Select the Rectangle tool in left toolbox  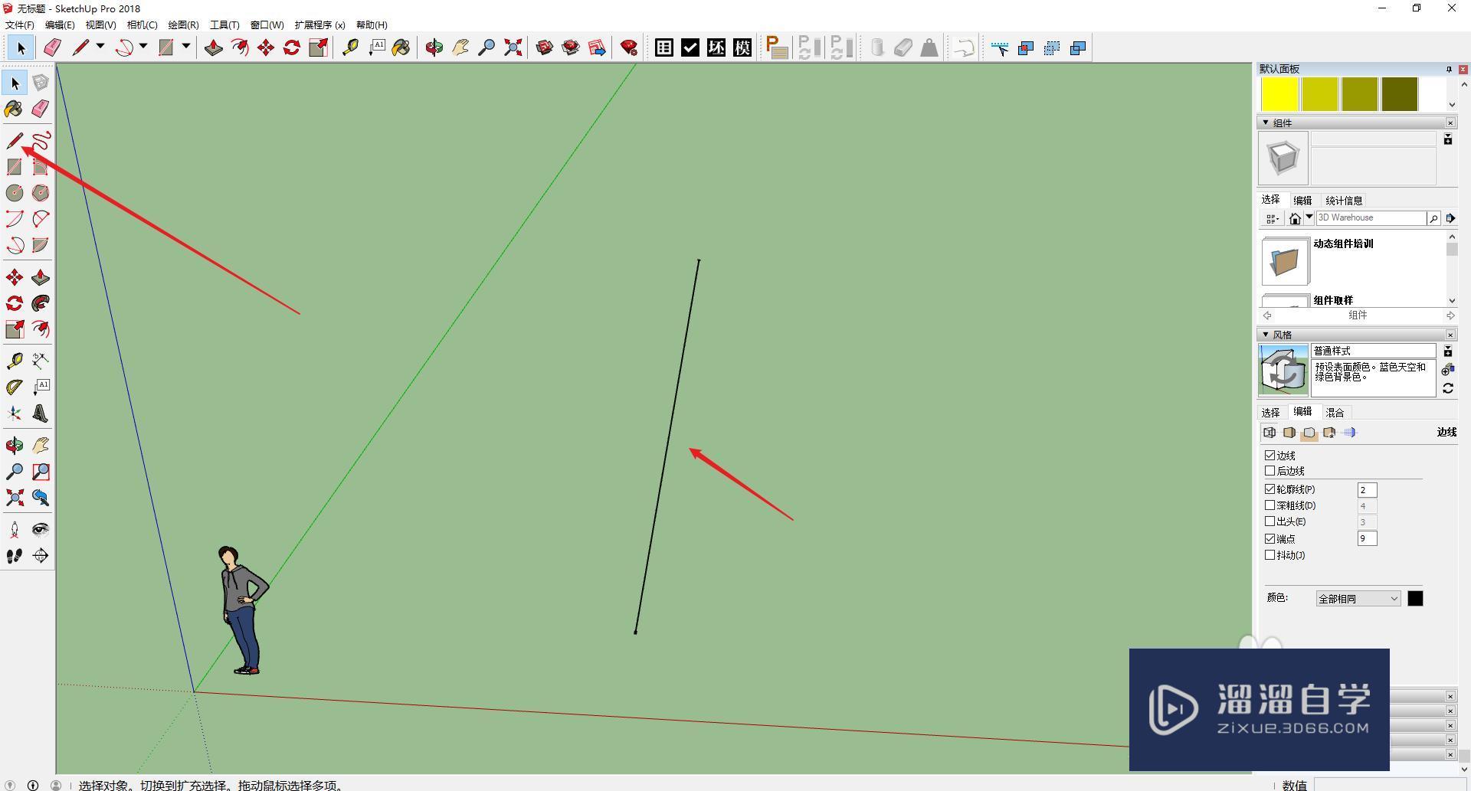coord(15,167)
